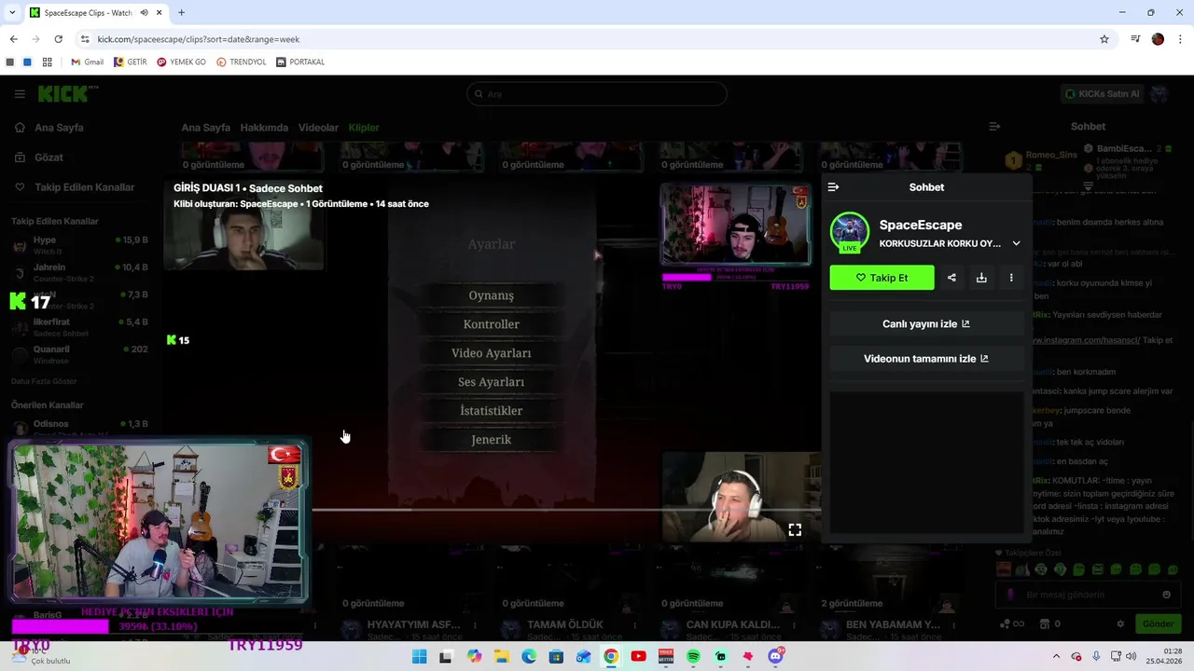The height and width of the screenshot is (671, 1194).
Task: Share the clip with the share icon
Action: (x=951, y=278)
